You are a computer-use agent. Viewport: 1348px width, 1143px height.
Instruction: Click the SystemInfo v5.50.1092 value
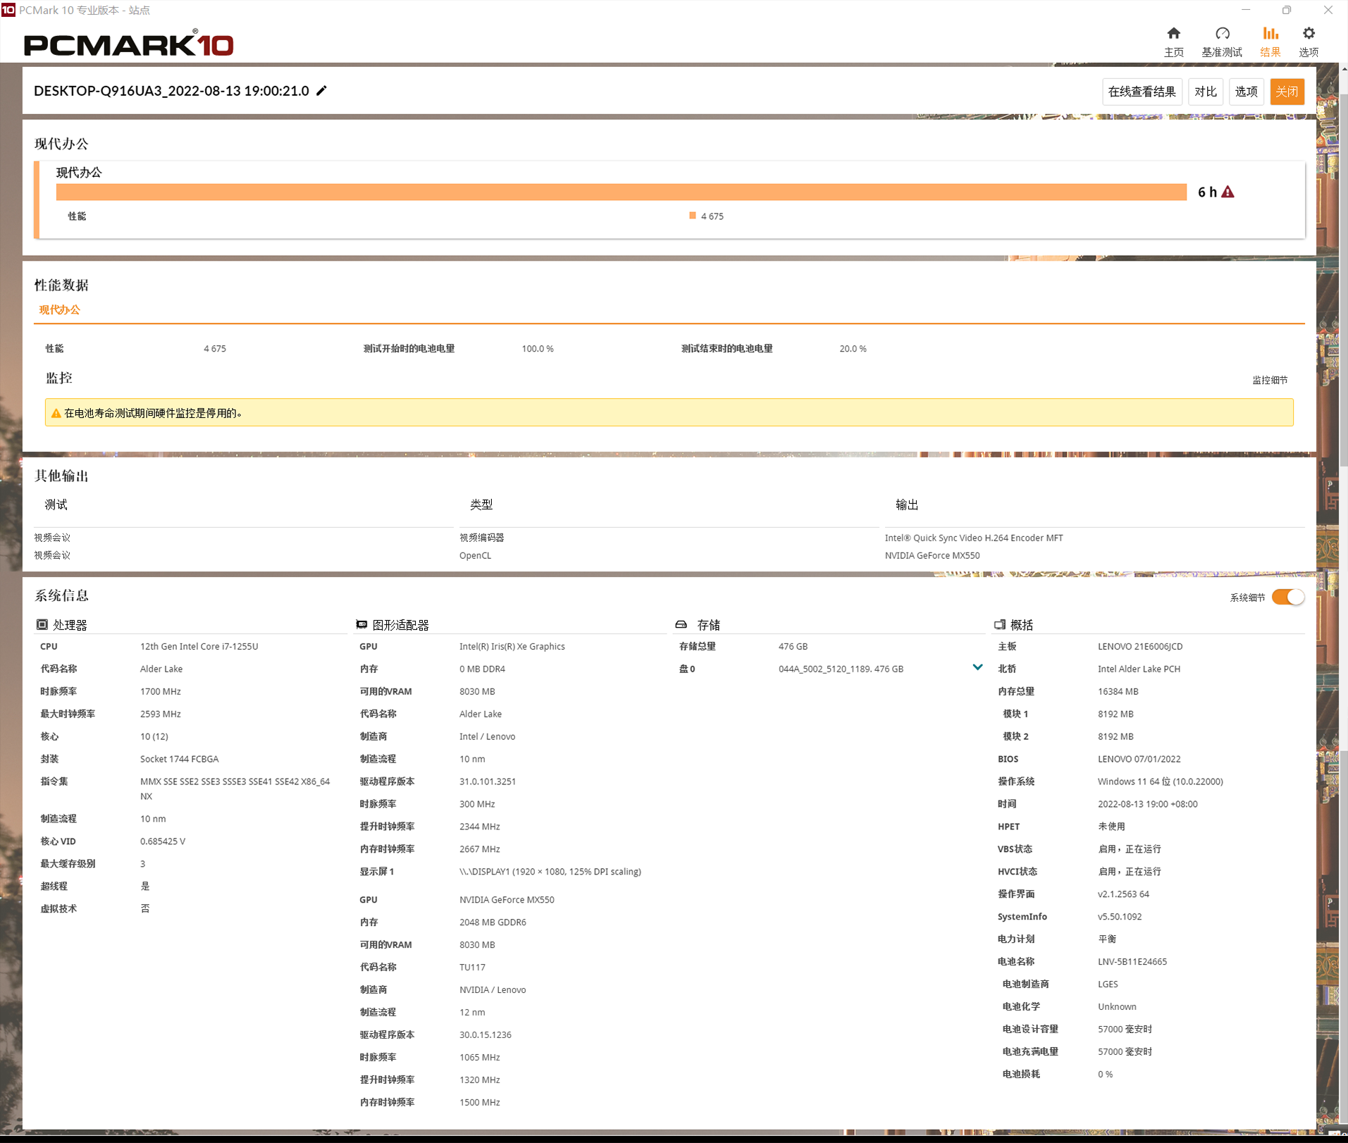coord(1120,917)
